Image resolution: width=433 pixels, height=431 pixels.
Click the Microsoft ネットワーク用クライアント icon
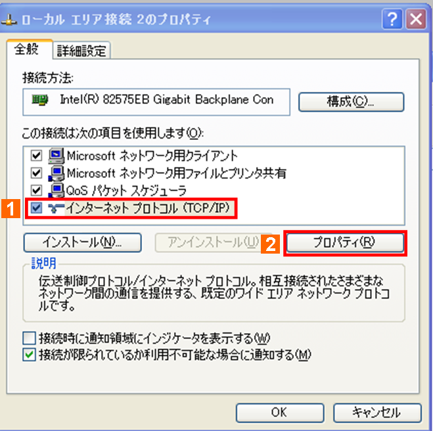tap(57, 156)
